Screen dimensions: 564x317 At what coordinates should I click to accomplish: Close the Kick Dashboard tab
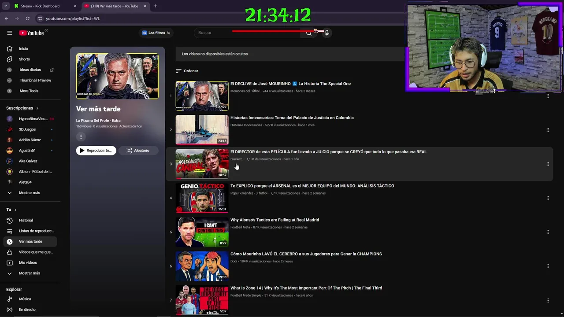click(75, 6)
